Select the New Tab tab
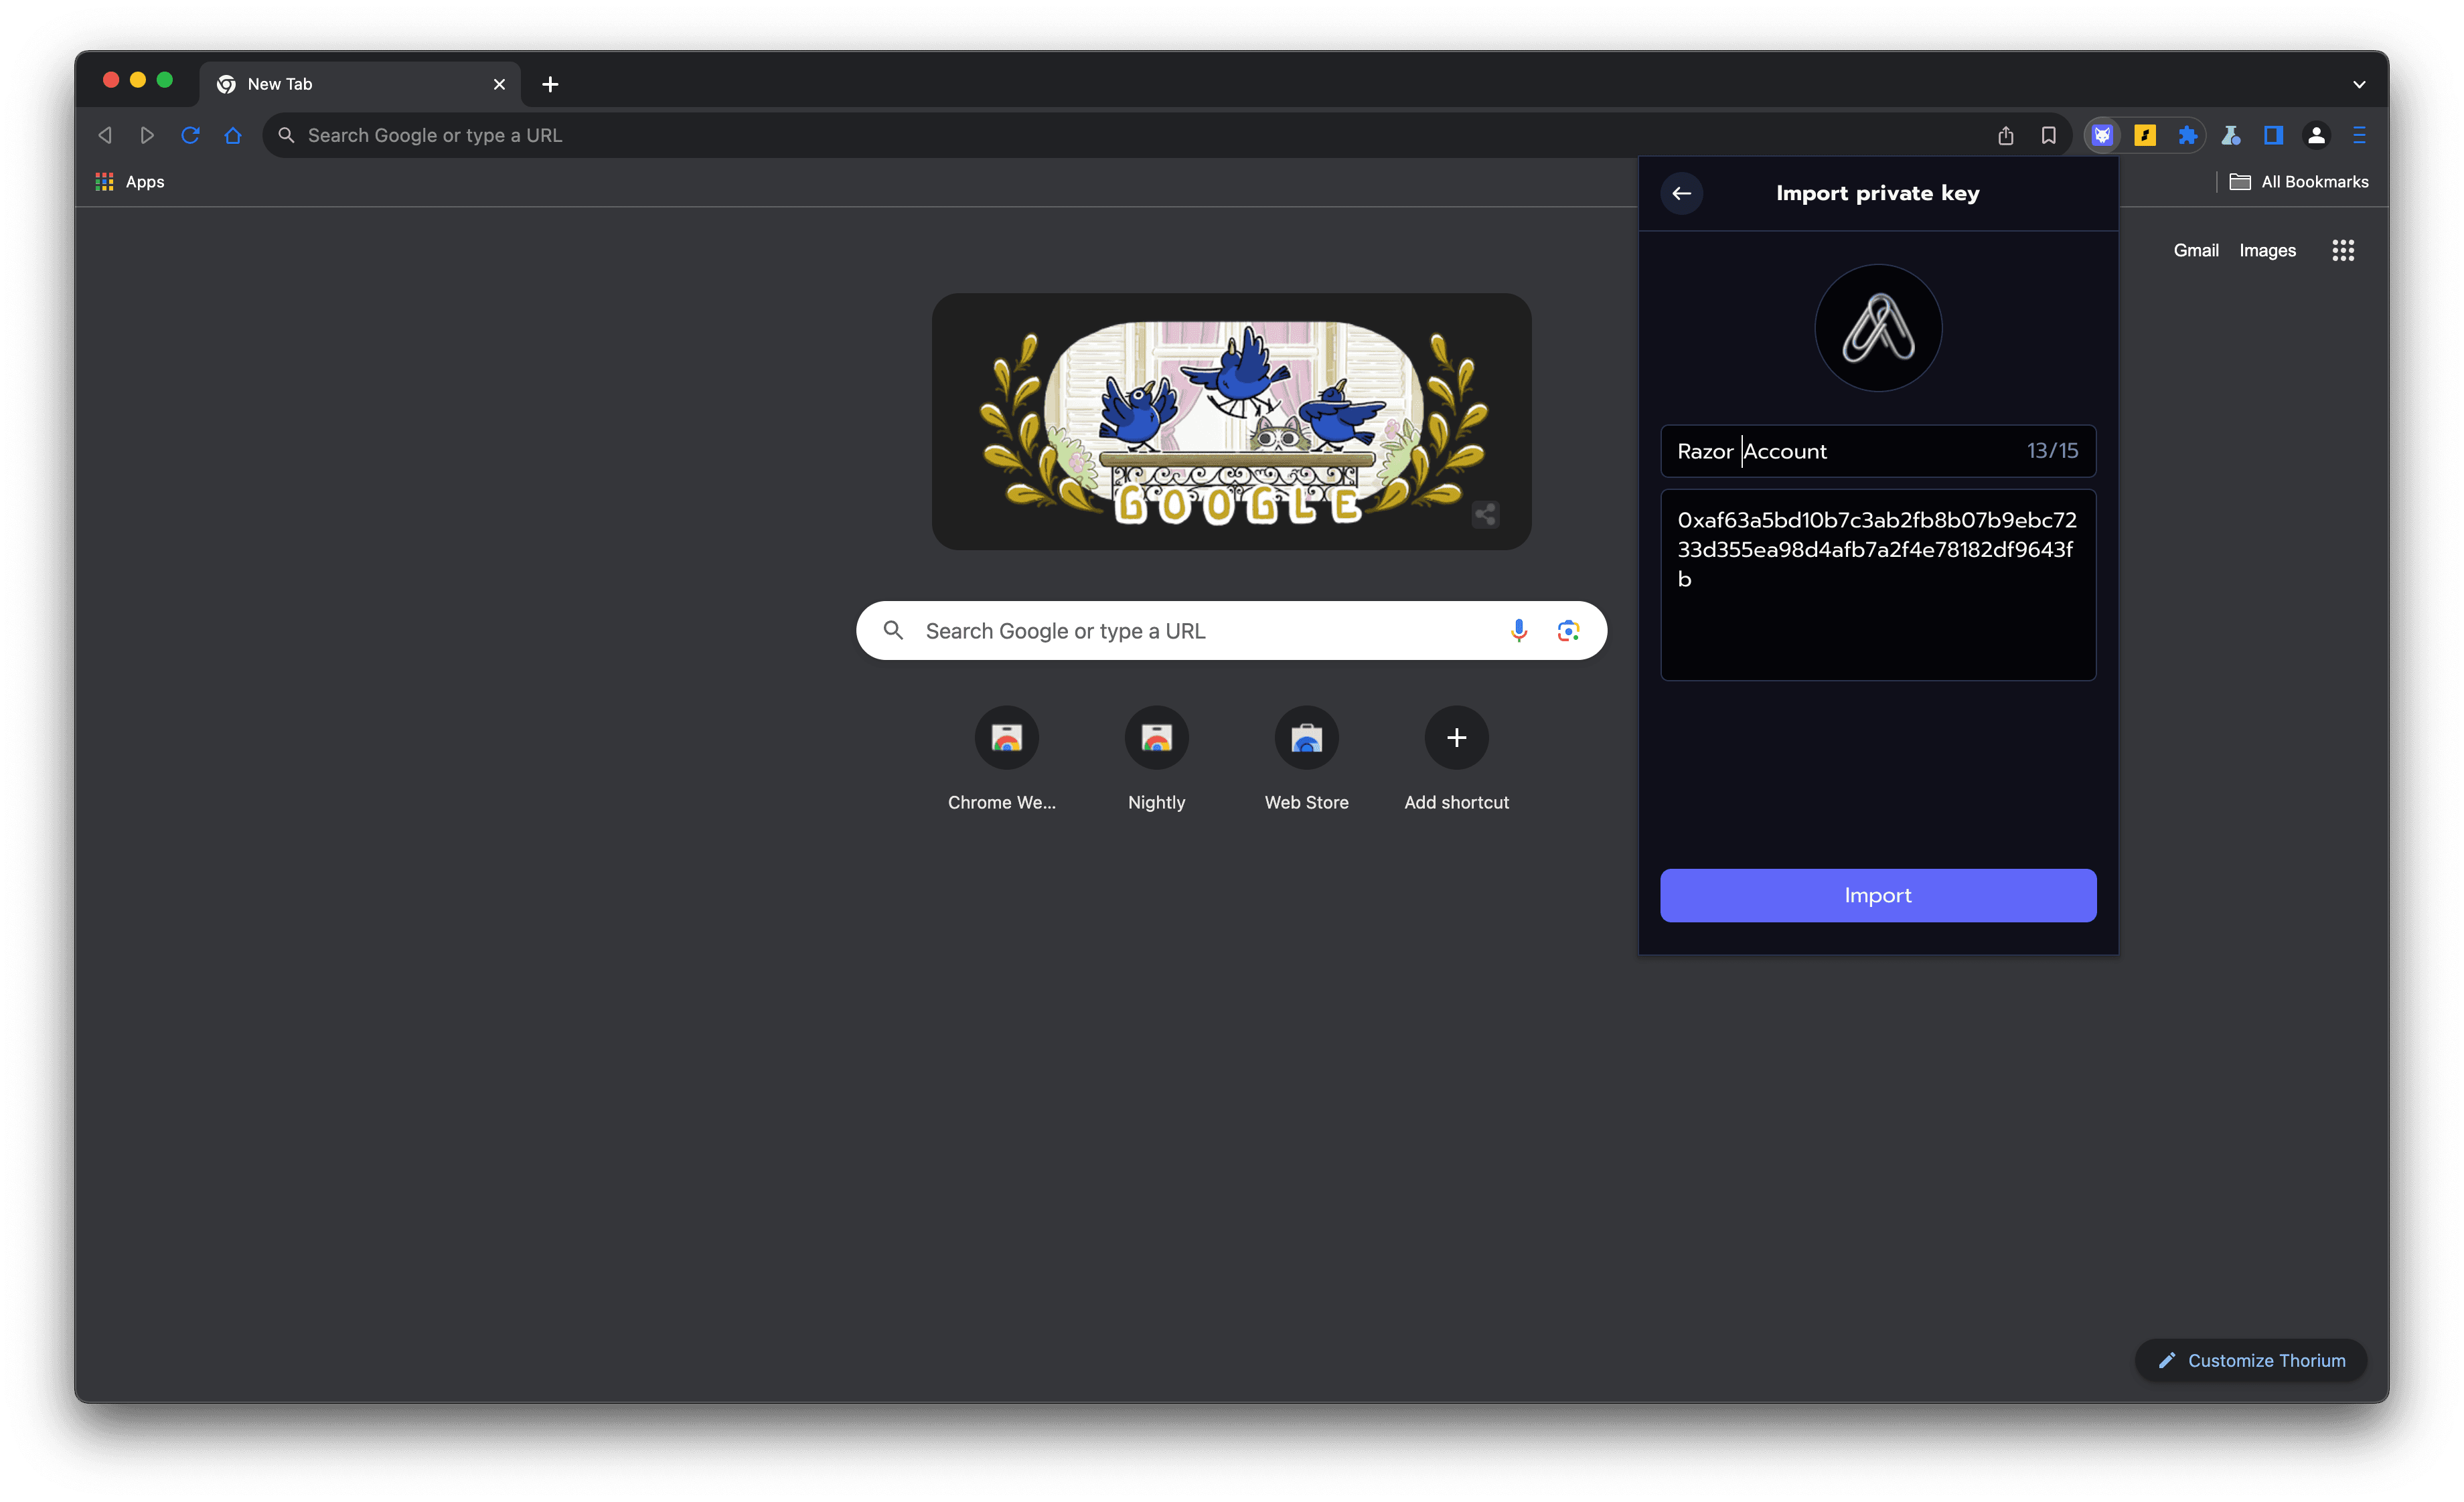2464x1502 pixels. (360, 84)
